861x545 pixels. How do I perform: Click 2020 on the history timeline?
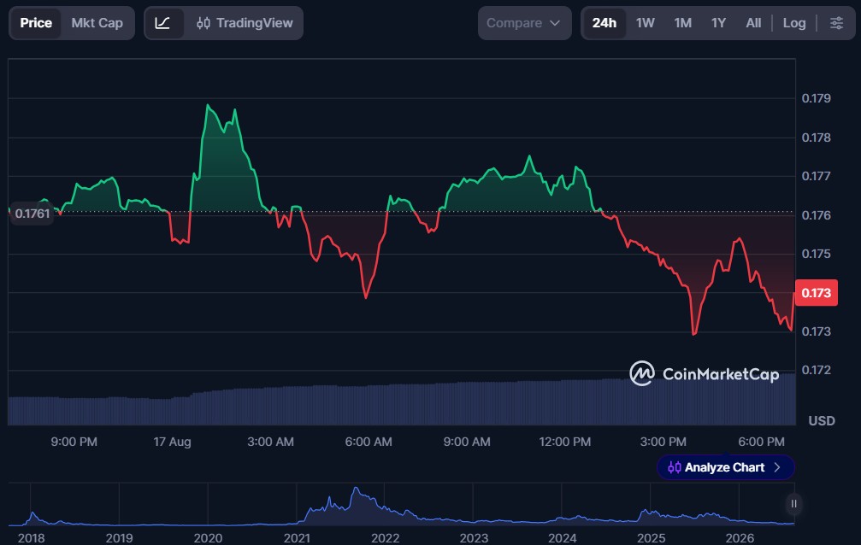208,538
